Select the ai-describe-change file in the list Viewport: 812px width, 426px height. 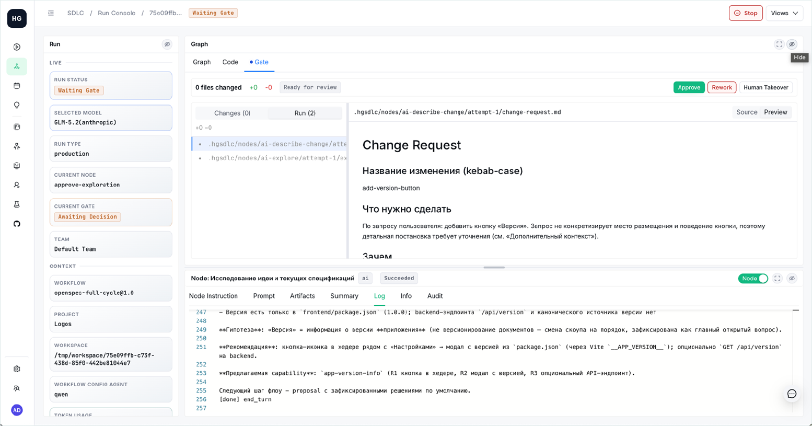click(270, 144)
